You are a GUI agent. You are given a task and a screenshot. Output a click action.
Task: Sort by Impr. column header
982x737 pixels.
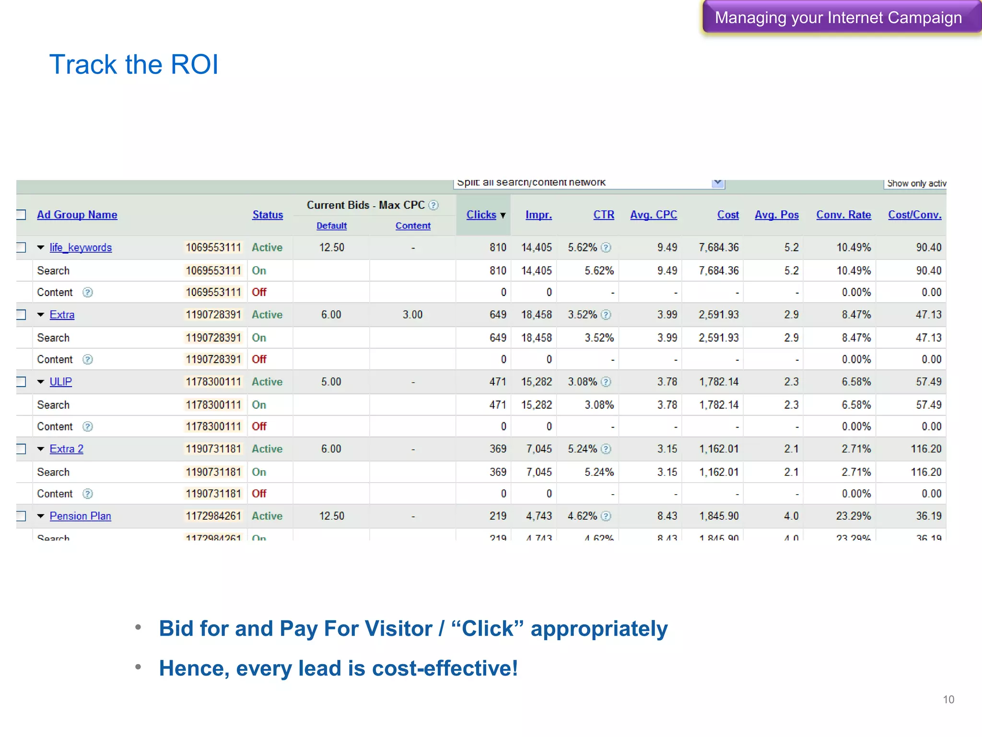point(538,215)
